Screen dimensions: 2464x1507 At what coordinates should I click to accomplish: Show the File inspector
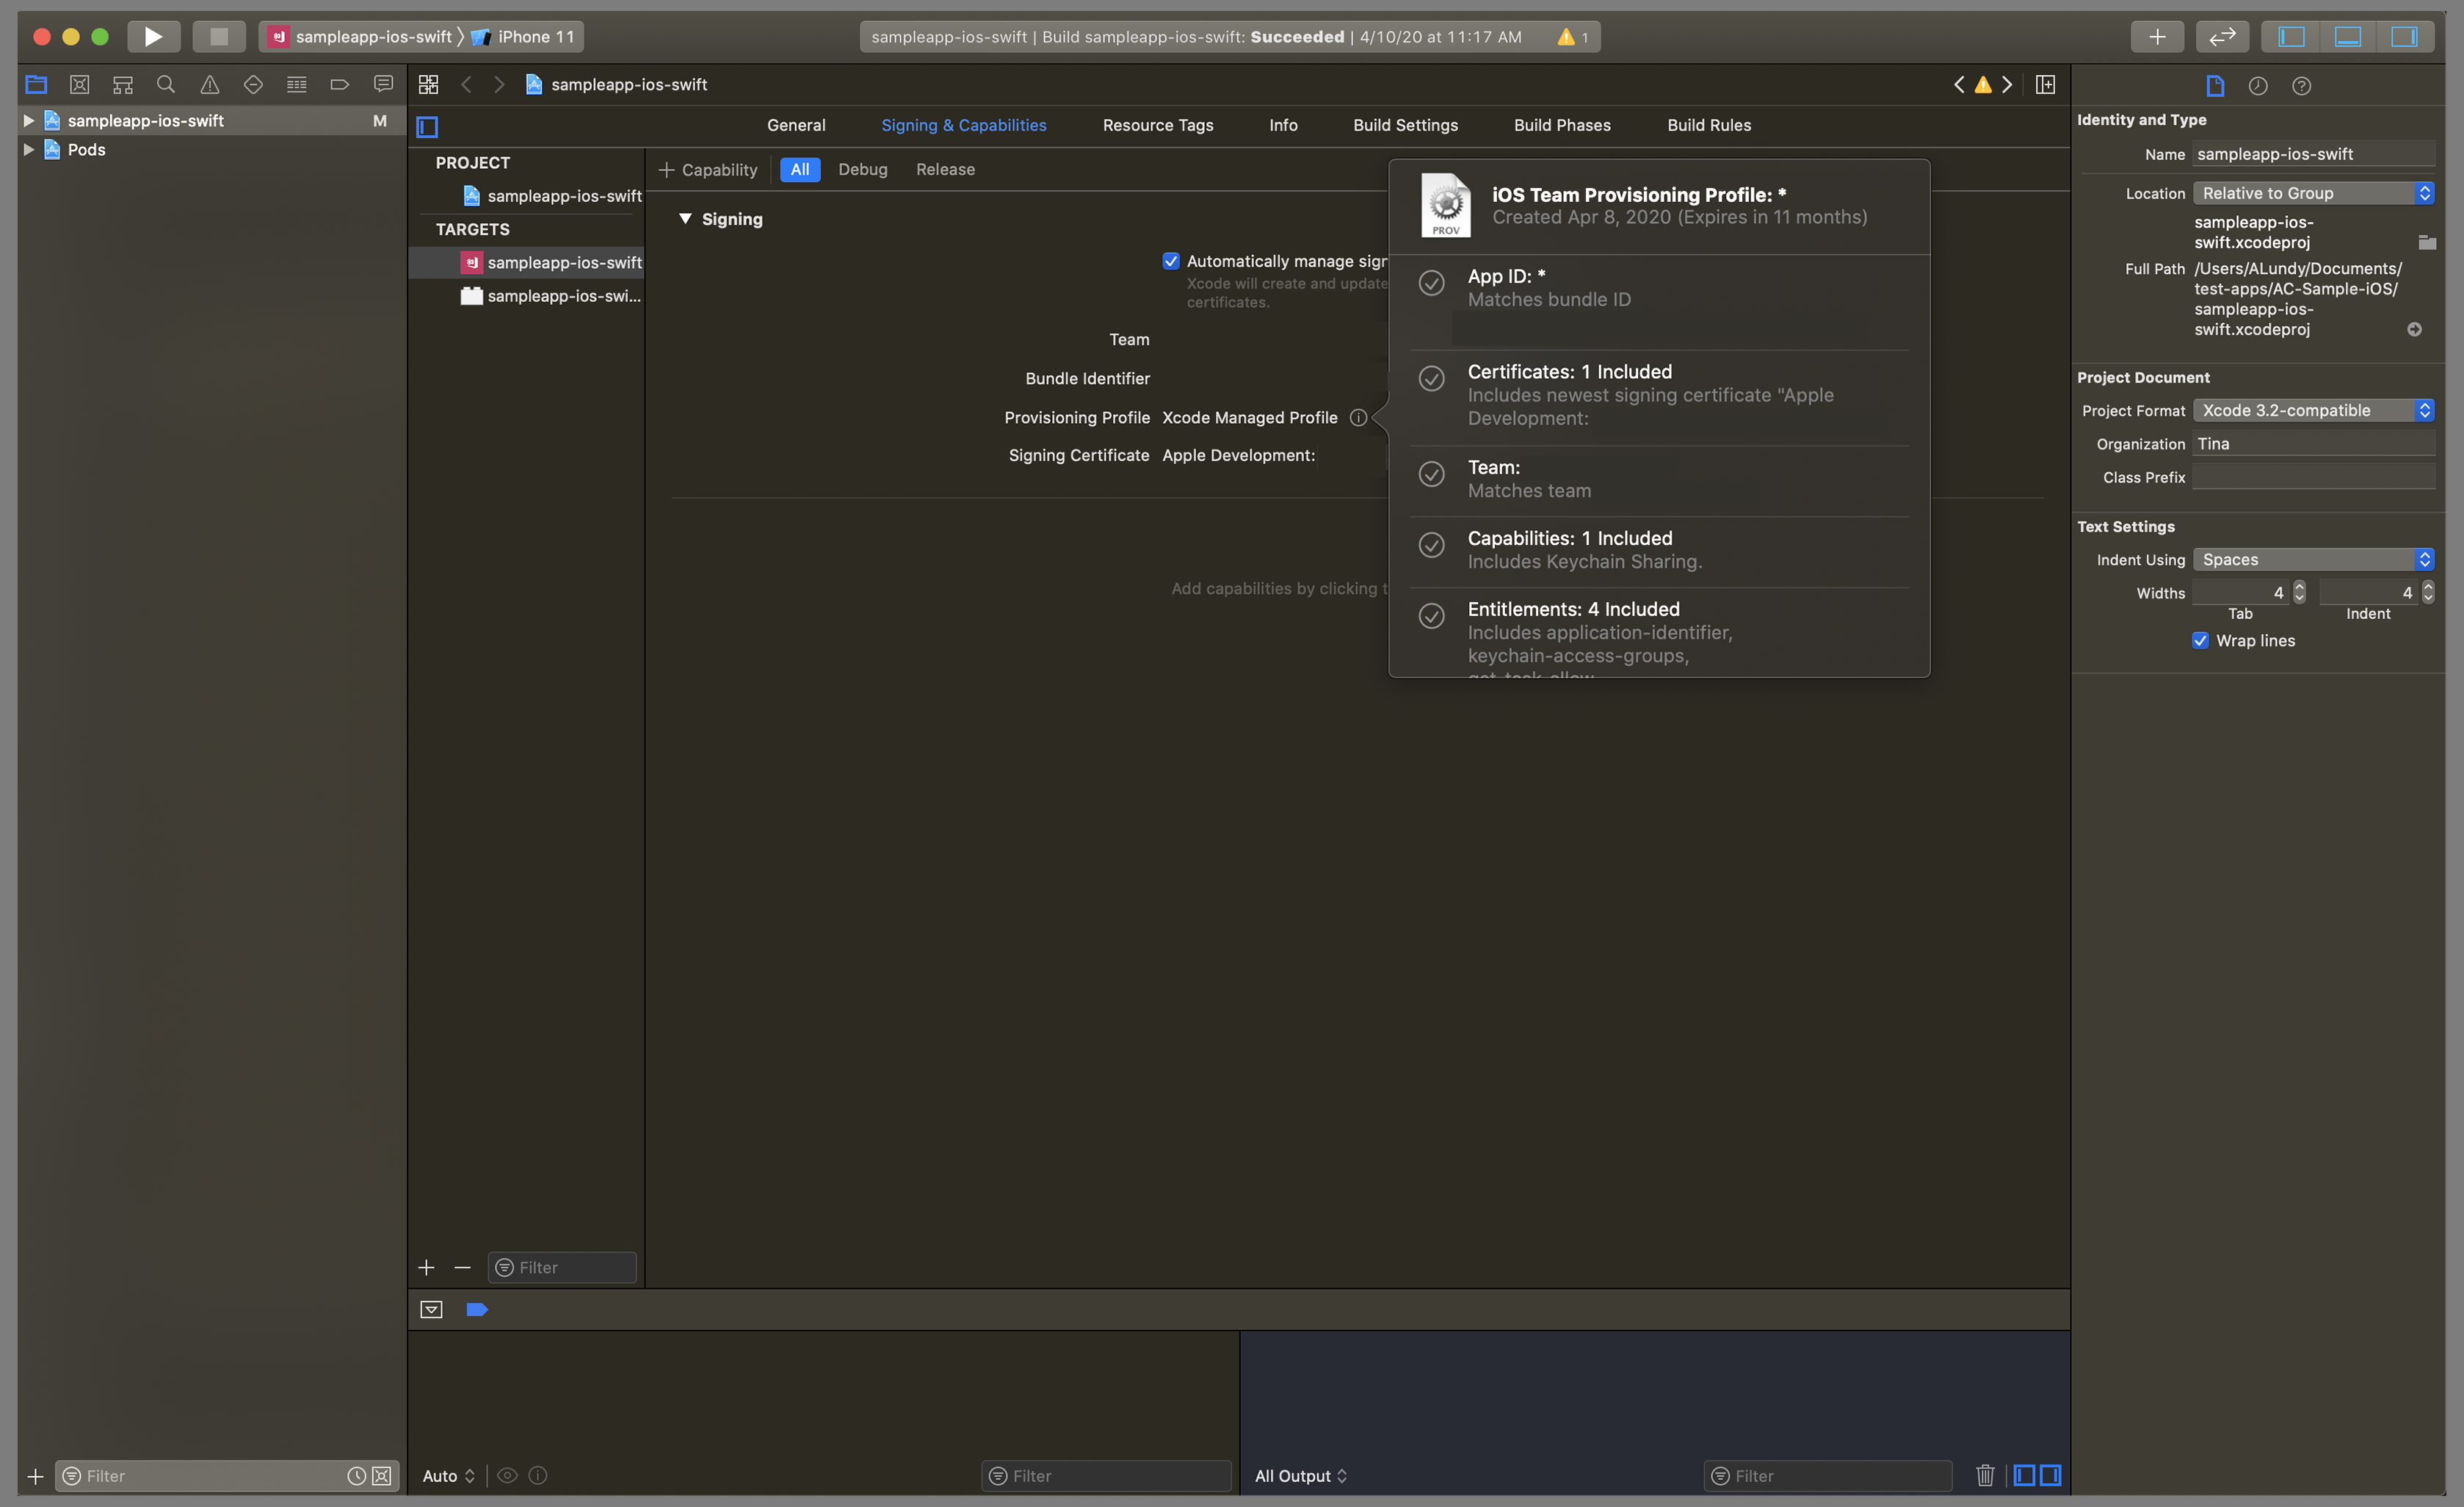[2215, 86]
